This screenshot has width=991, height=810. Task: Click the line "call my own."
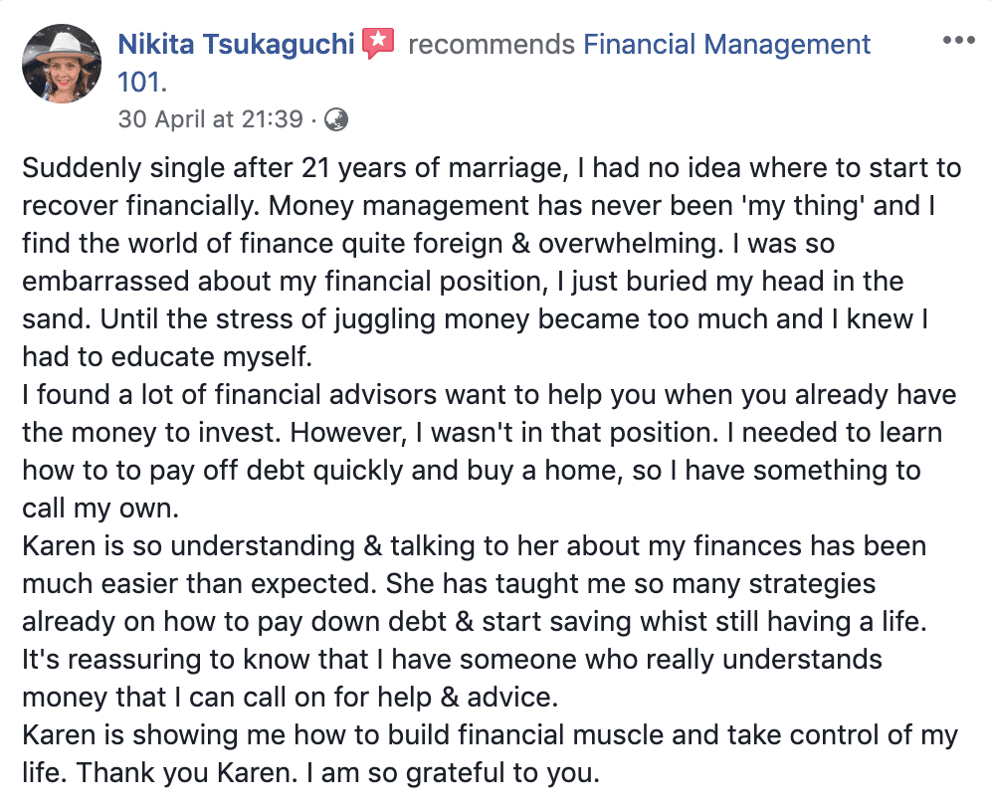click(x=99, y=507)
